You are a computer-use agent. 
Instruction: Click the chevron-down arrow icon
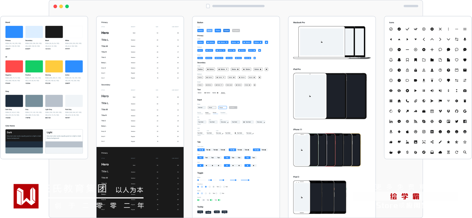(448, 39)
